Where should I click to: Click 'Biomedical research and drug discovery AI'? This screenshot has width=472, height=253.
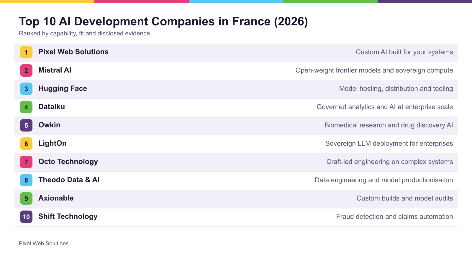[x=389, y=125]
